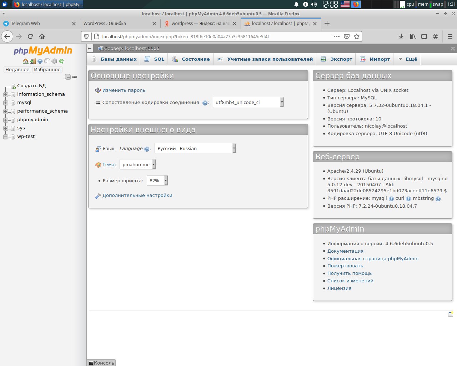
Task: Open the Тема theme dropdown
Action: point(137,164)
